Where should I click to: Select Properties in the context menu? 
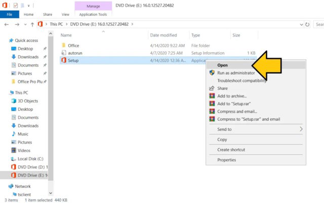[x=226, y=160]
